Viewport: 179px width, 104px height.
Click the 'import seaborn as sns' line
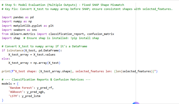pyautogui.click(x=19, y=30)
